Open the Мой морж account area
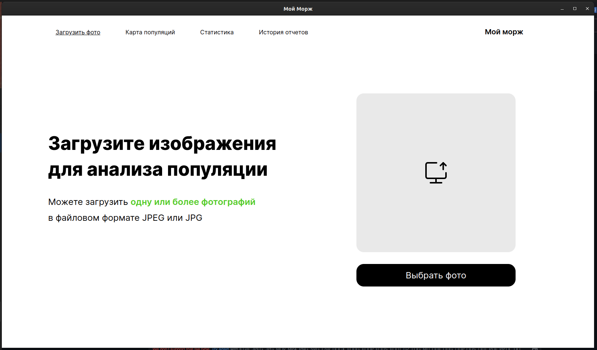This screenshot has height=350, width=597. 503,32
